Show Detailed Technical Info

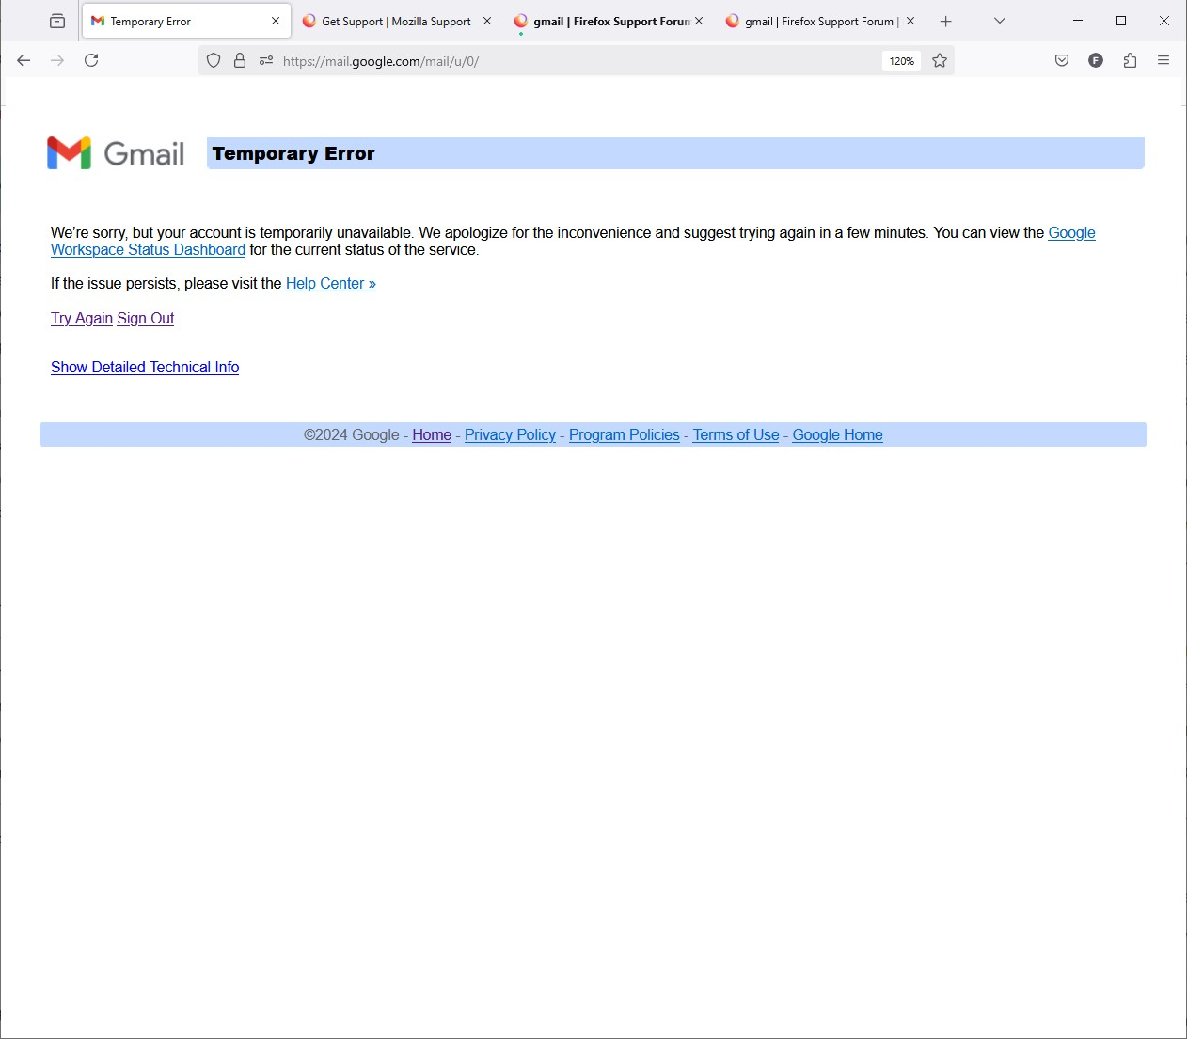[145, 368]
